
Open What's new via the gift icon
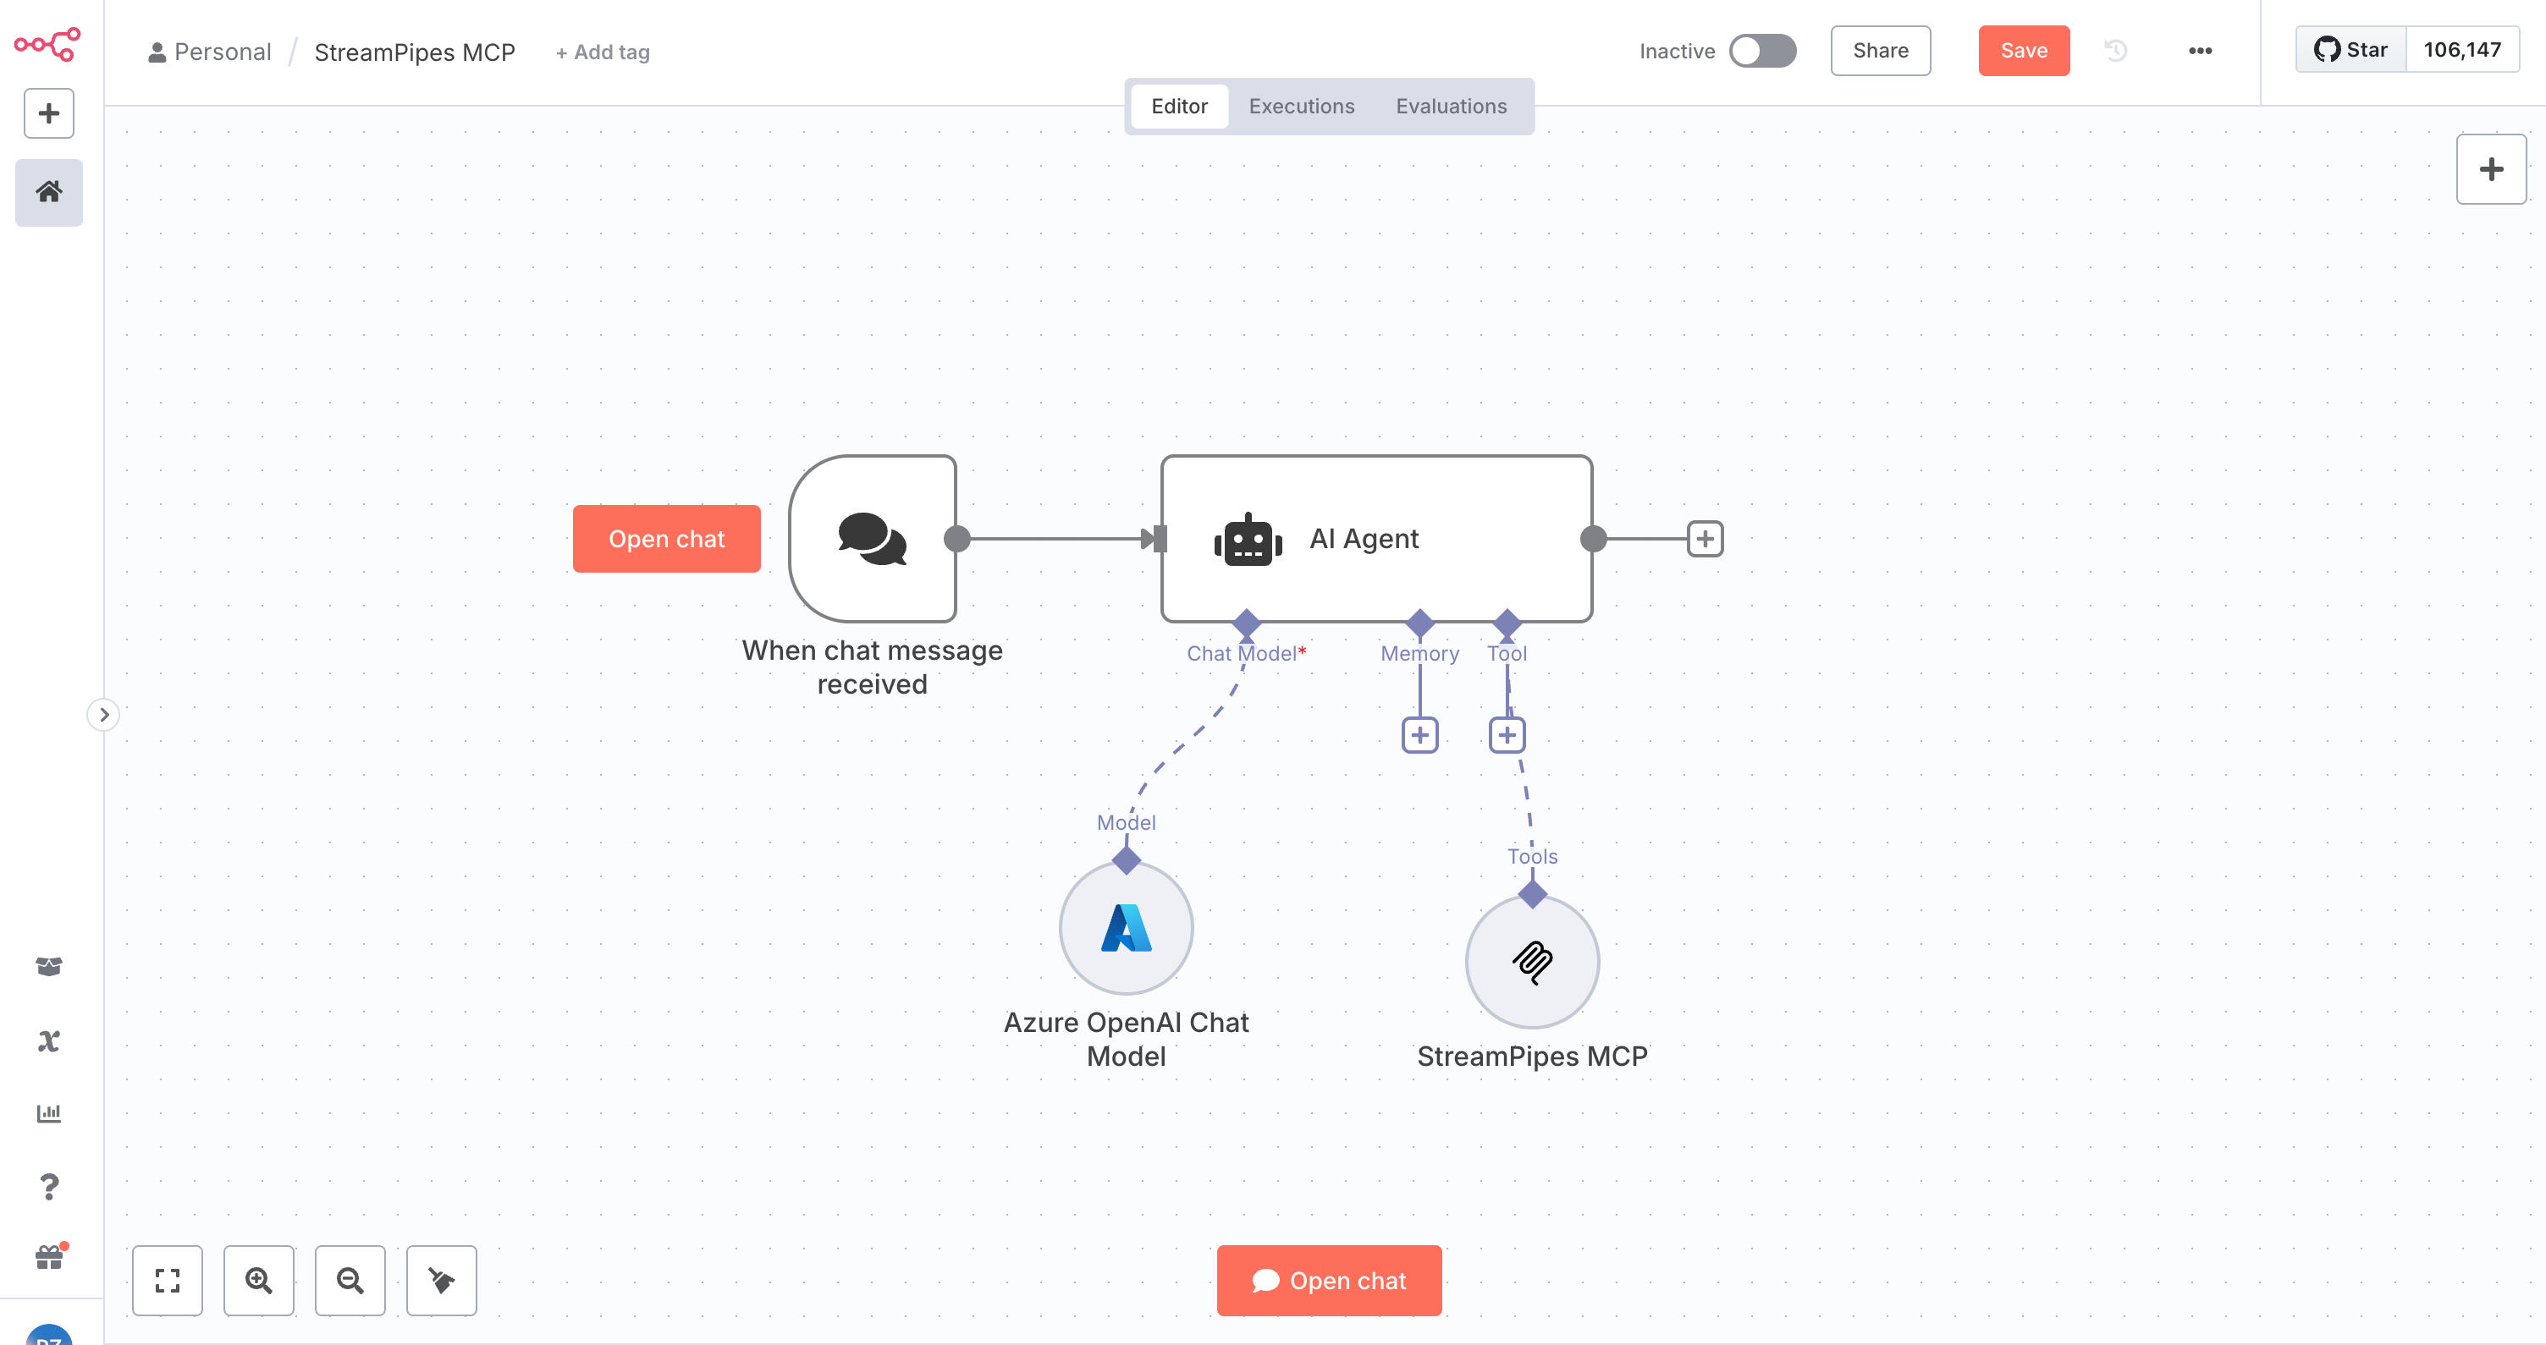click(48, 1257)
